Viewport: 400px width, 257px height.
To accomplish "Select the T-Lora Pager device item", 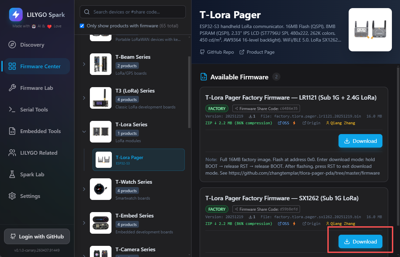I will coord(139,160).
